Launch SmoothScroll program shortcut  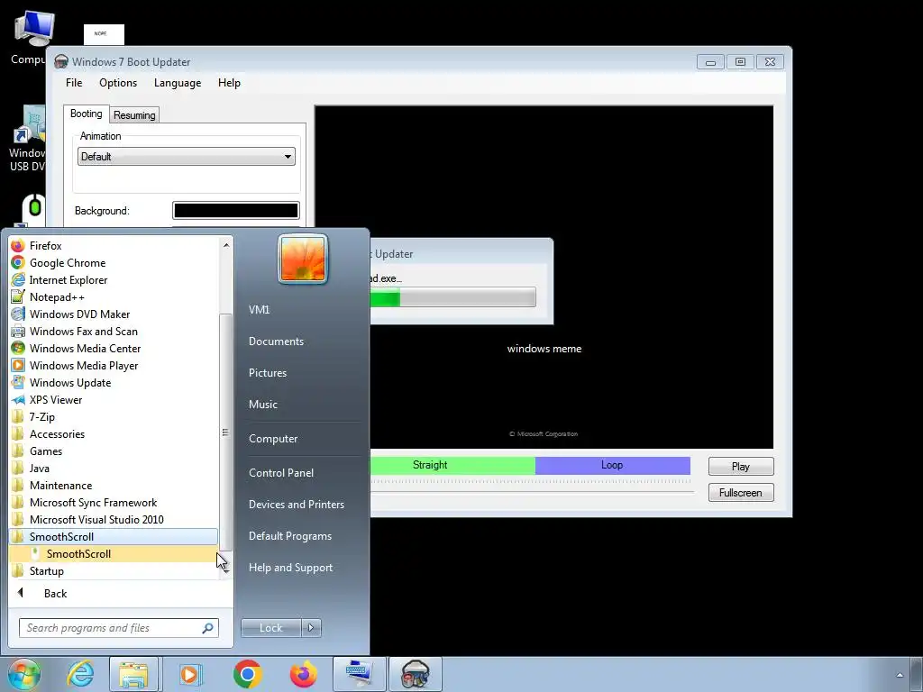pos(114,554)
